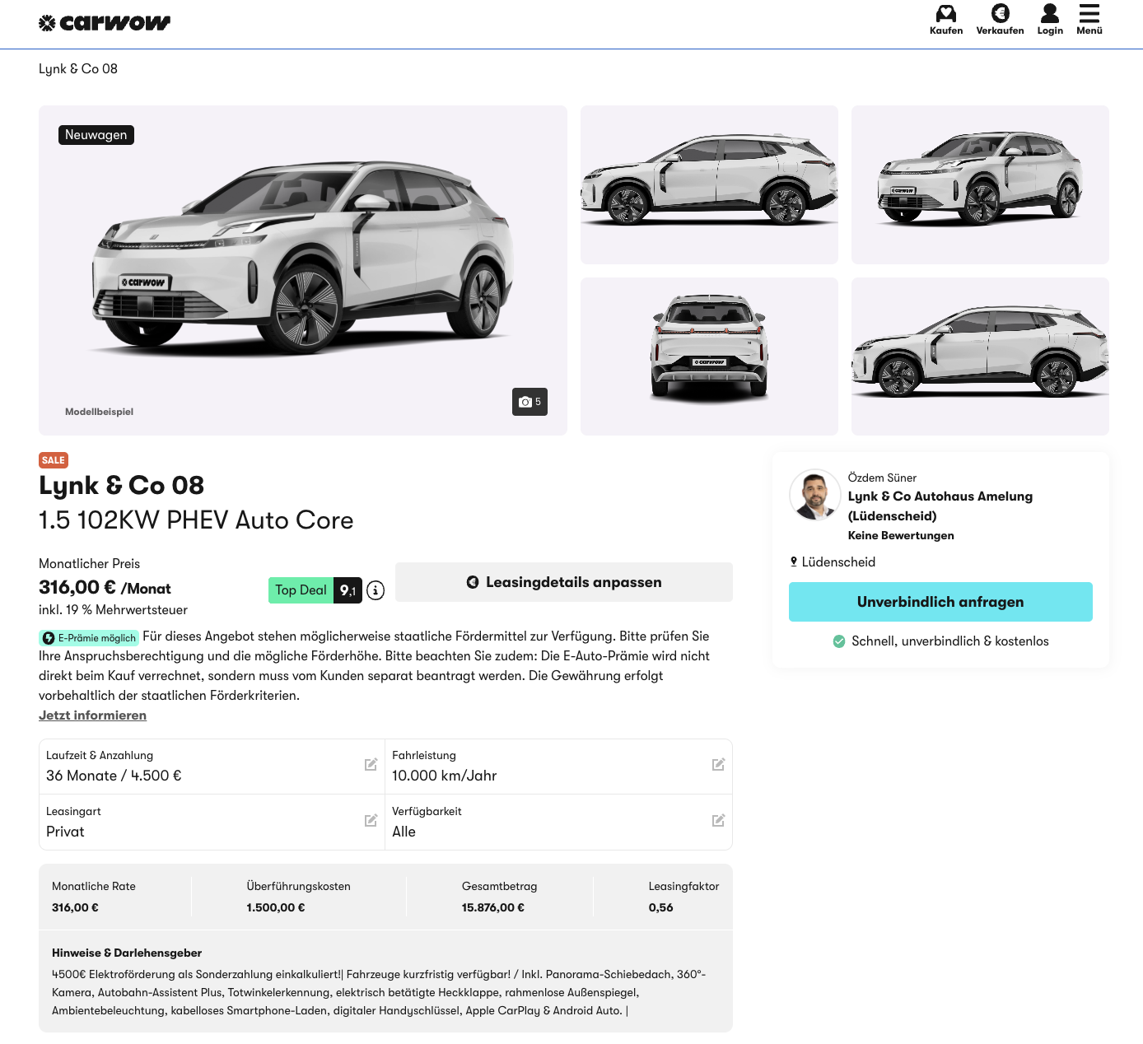Show Top Deal score info icon

pyautogui.click(x=376, y=590)
